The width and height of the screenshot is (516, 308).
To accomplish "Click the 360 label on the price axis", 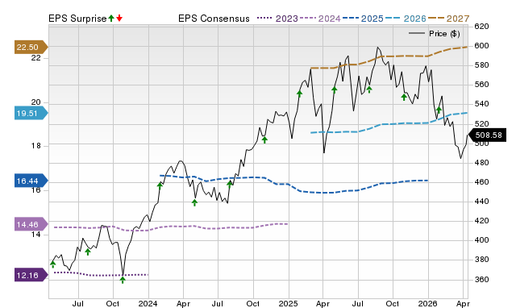I will [481, 279].
